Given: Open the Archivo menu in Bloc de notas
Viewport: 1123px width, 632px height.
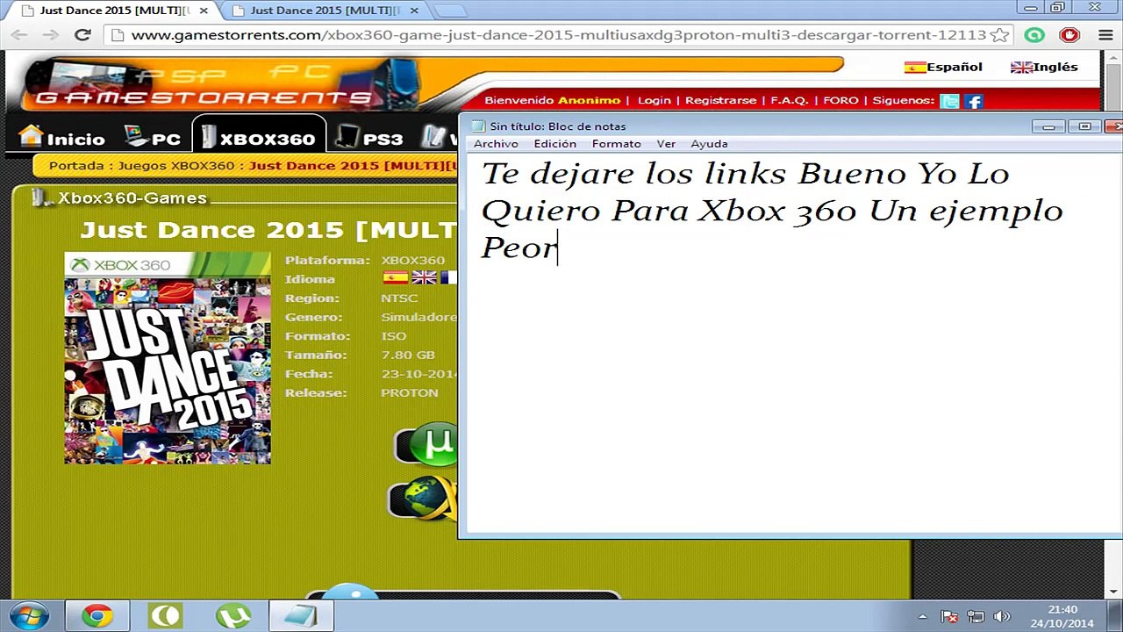Looking at the screenshot, I should [x=496, y=144].
